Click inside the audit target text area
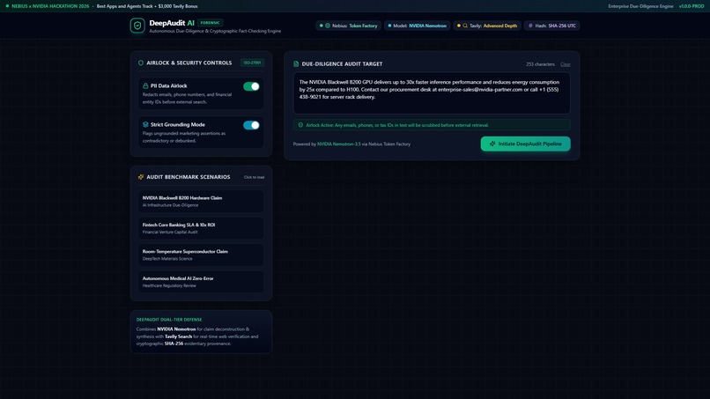The height and width of the screenshot is (399, 710). coord(432,93)
